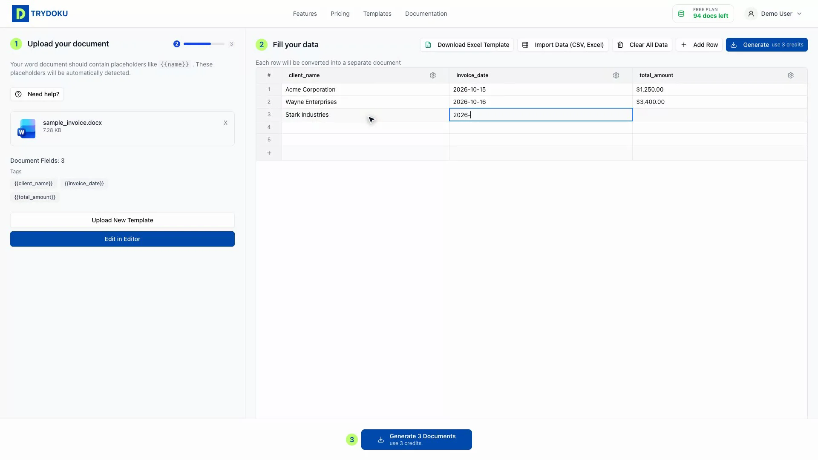The height and width of the screenshot is (460, 818).
Task: Expand the Demo User dropdown chevron
Action: click(x=799, y=14)
